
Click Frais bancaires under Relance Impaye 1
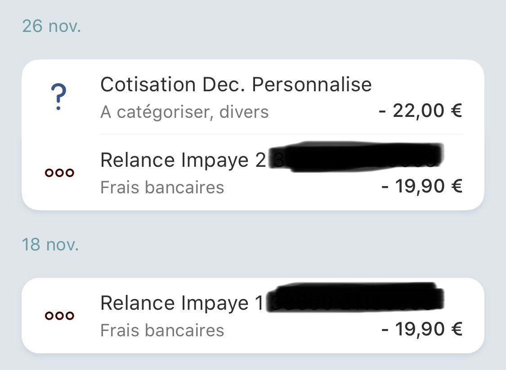pyautogui.click(x=162, y=330)
